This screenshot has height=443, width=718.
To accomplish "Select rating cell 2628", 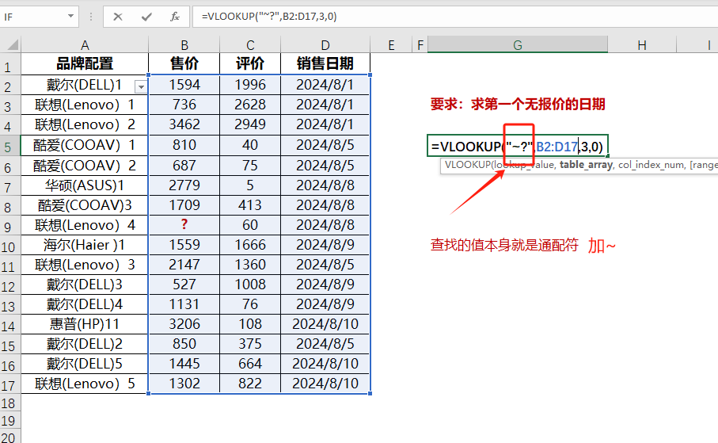I will [250, 105].
